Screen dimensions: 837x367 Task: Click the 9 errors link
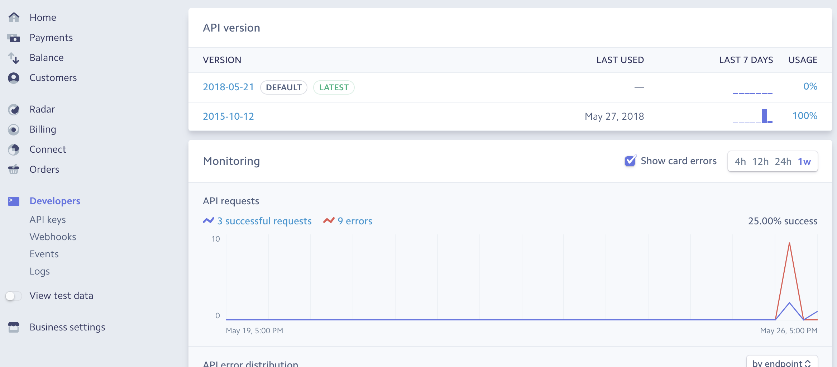tap(355, 221)
